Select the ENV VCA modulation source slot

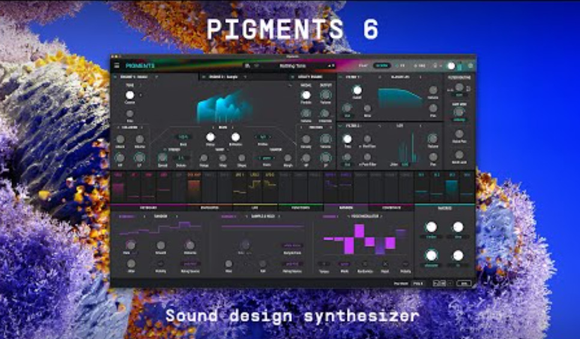click(194, 187)
